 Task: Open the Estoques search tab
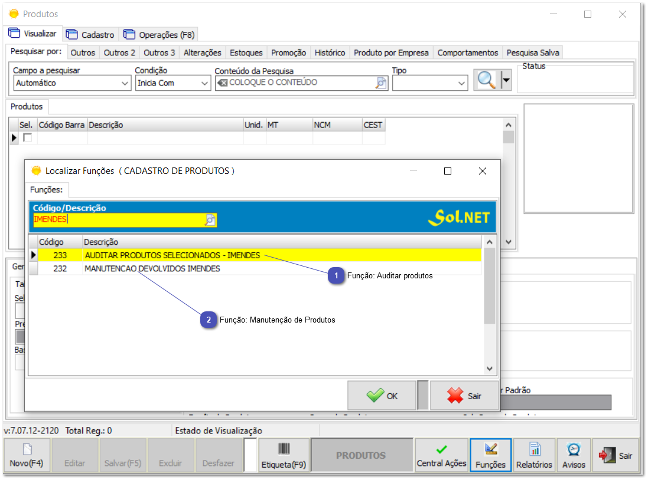point(246,52)
